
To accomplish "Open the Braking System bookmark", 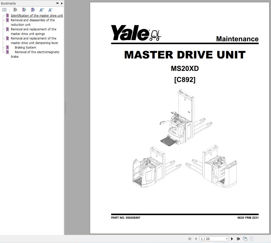I will click(x=25, y=47).
